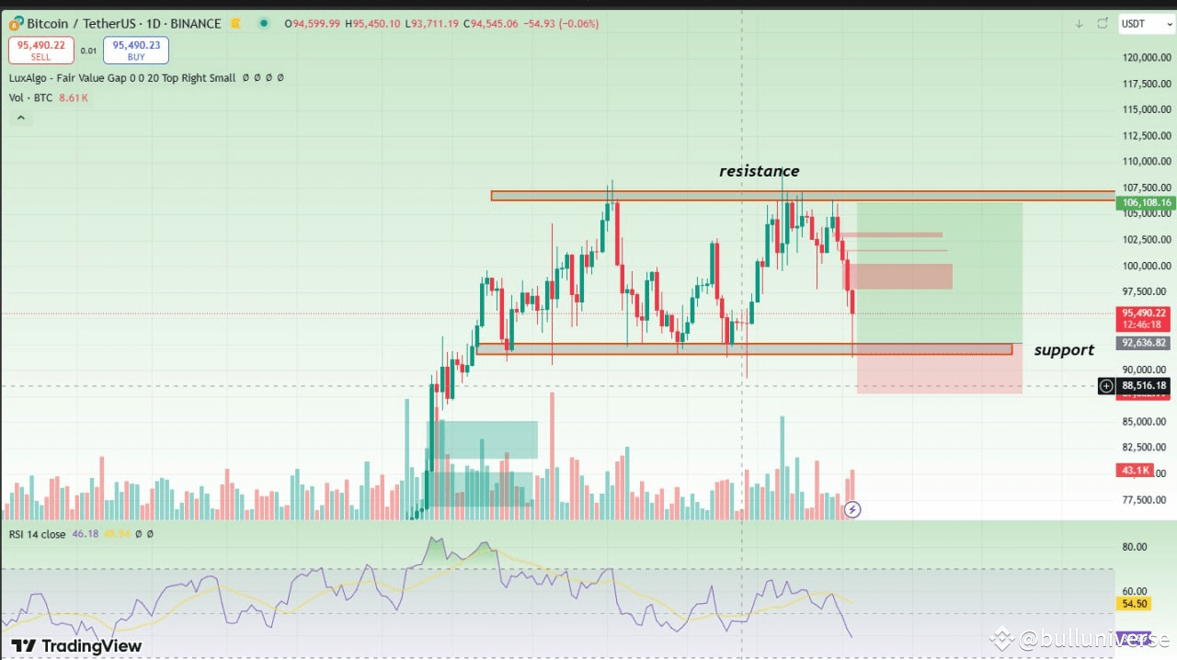The width and height of the screenshot is (1177, 660).
Task: Click the plus icon beside the 88,516.18 price
Action: pos(1106,386)
